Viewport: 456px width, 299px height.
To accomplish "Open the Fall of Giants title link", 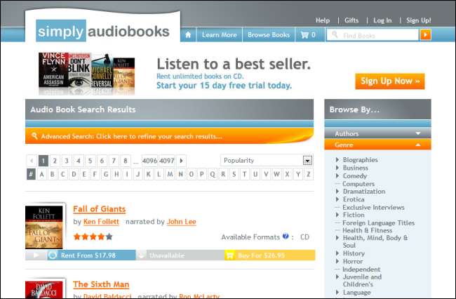I will click(99, 209).
